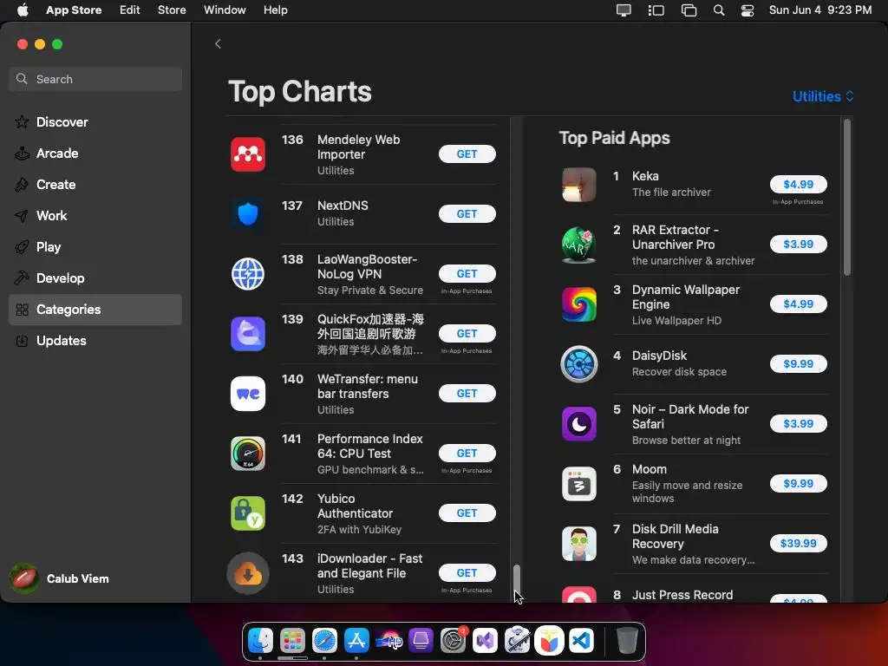Open the QuickFox app icon
The image size is (888, 666).
[x=247, y=334]
